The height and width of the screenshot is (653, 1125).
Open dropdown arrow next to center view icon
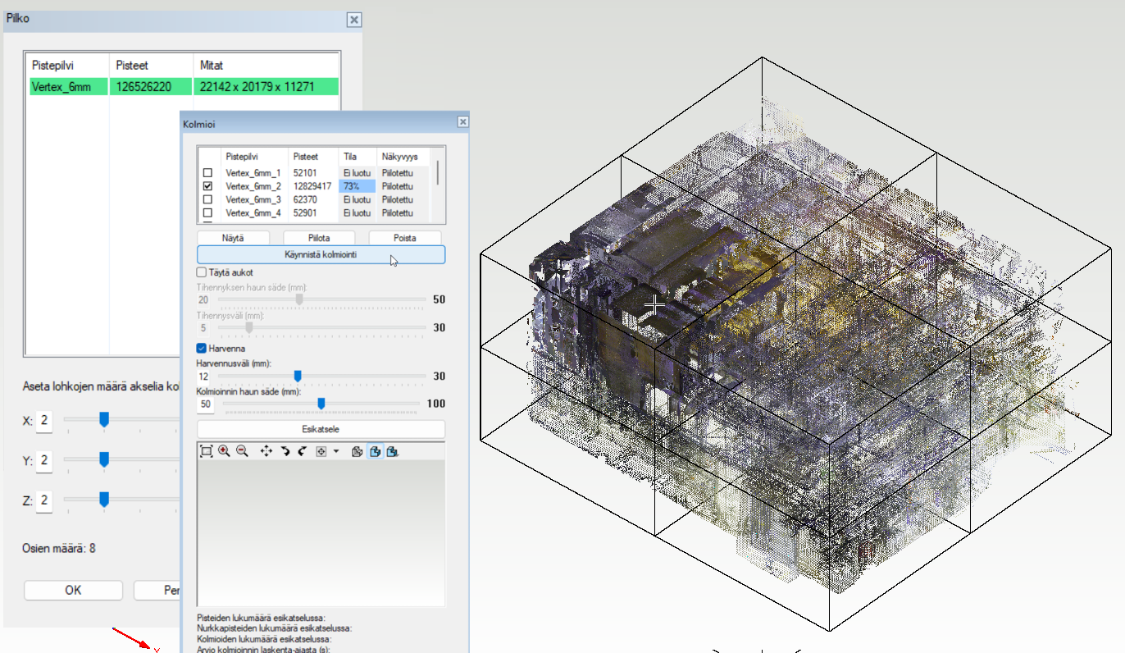[x=336, y=451]
